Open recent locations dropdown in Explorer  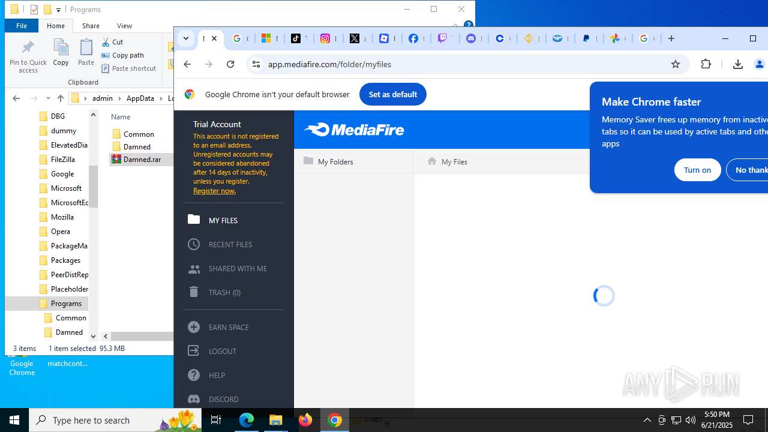(48, 98)
